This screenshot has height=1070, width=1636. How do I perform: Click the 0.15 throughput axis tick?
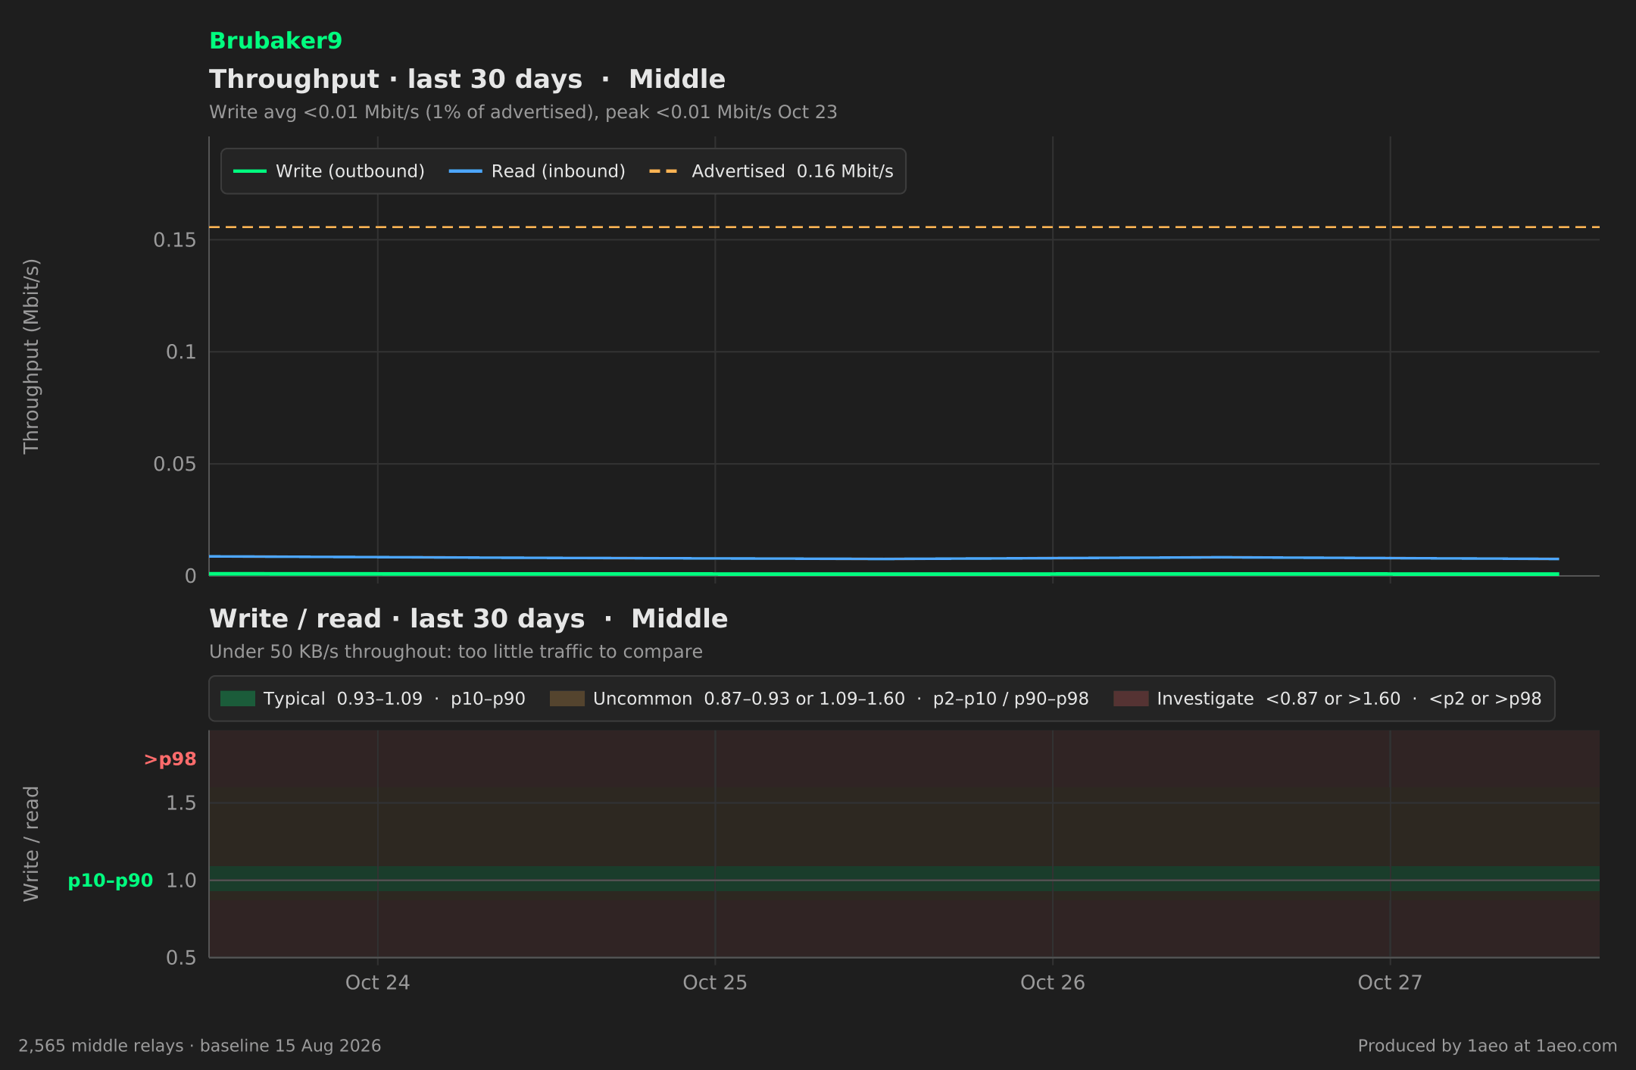(x=175, y=240)
